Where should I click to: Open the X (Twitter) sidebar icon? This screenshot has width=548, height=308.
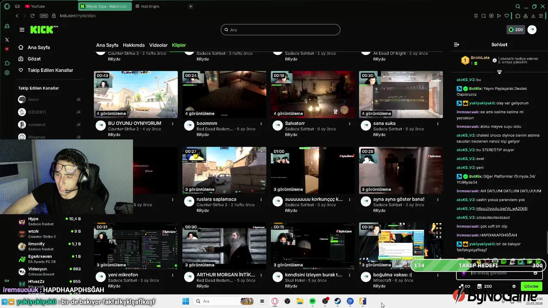coord(7,39)
